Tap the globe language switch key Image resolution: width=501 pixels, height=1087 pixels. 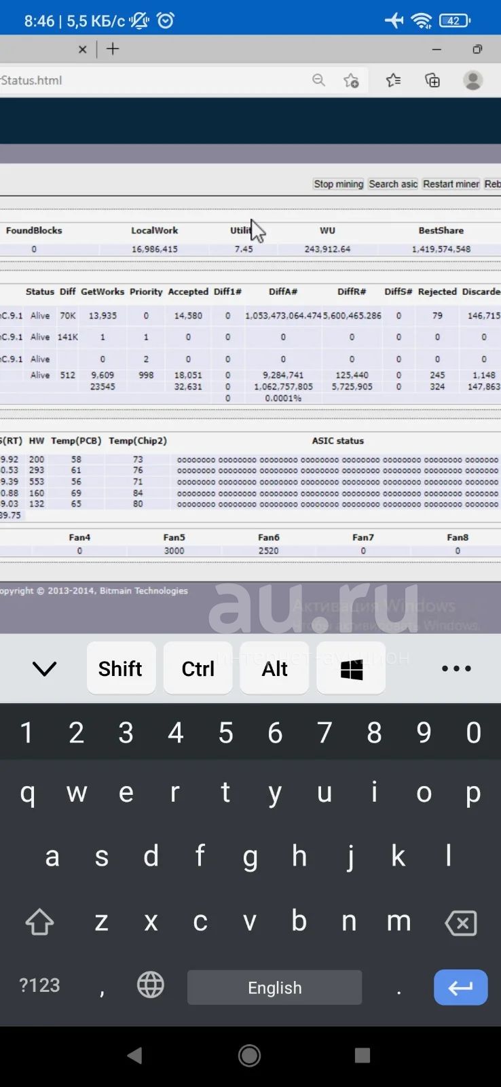tap(151, 984)
